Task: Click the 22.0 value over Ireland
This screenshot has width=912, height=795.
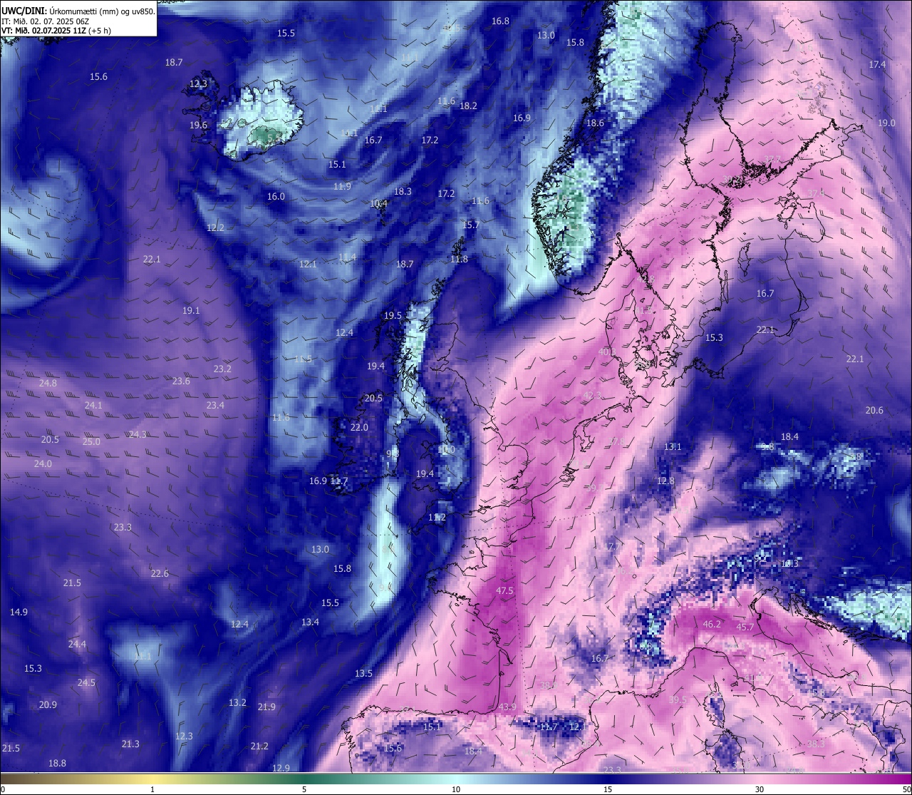Action: pyautogui.click(x=359, y=428)
